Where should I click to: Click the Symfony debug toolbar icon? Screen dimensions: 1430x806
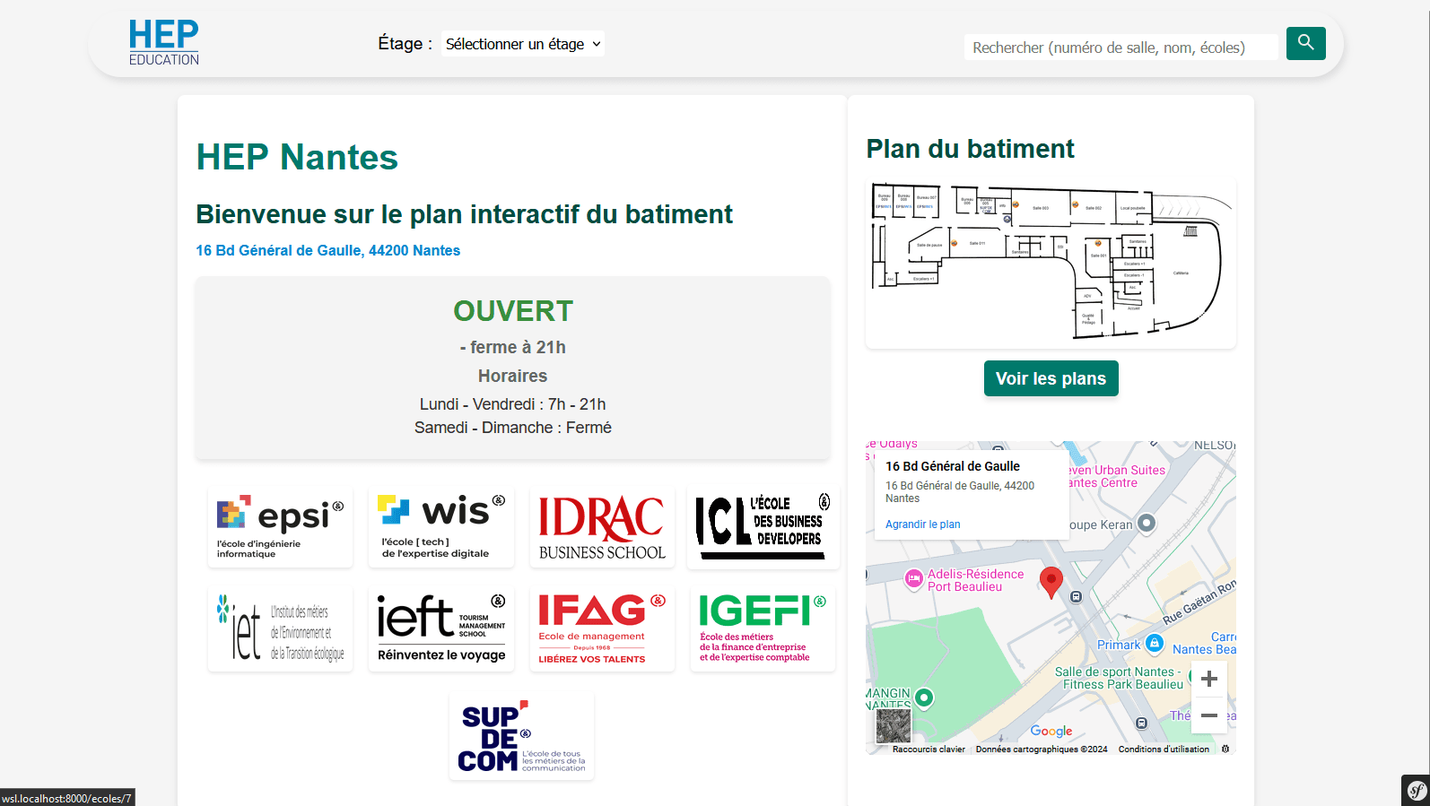[x=1417, y=790]
